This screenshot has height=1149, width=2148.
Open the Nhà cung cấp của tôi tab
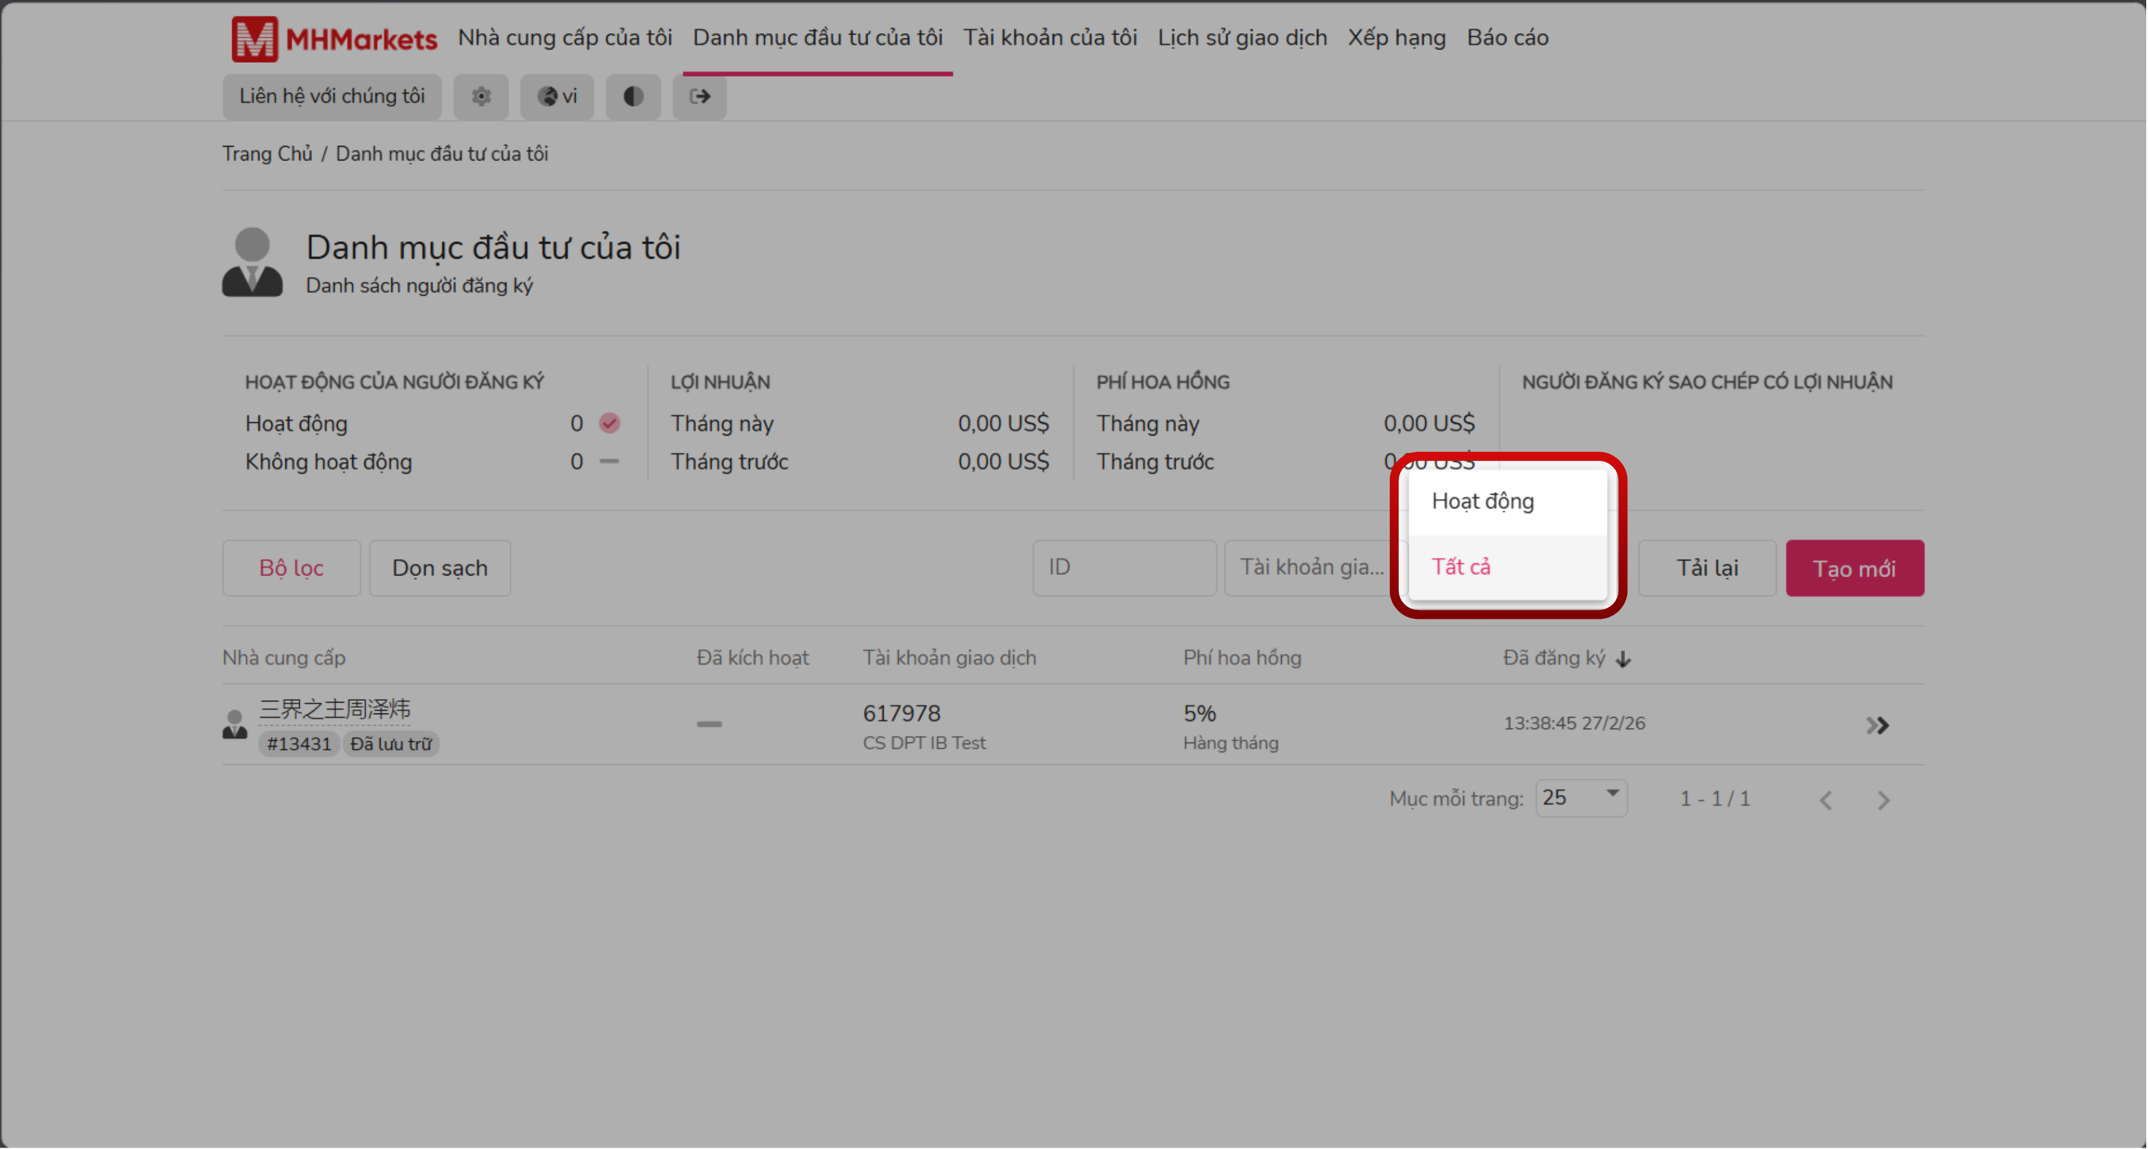(x=565, y=37)
